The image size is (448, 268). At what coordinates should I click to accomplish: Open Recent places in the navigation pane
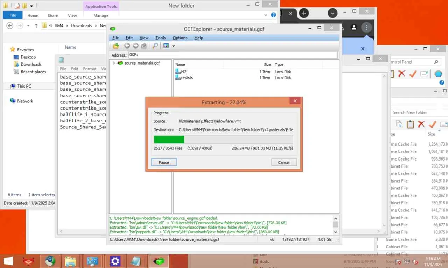[x=33, y=72]
